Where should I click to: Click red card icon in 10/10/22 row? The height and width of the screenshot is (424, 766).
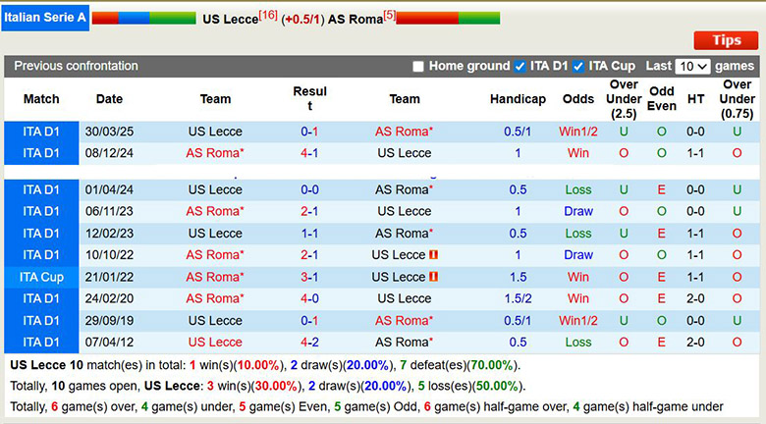pyautogui.click(x=434, y=255)
